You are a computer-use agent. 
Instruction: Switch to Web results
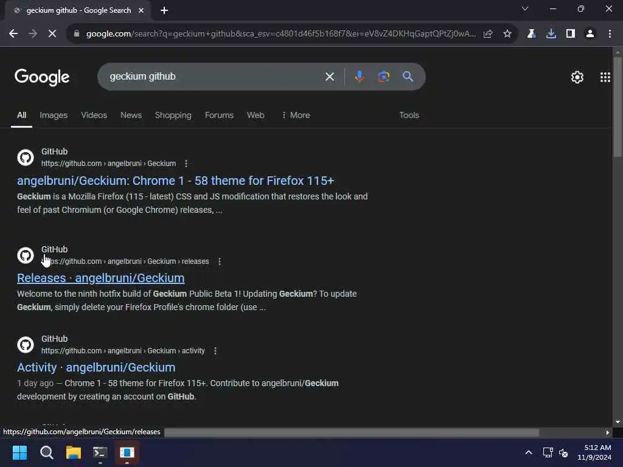256,115
